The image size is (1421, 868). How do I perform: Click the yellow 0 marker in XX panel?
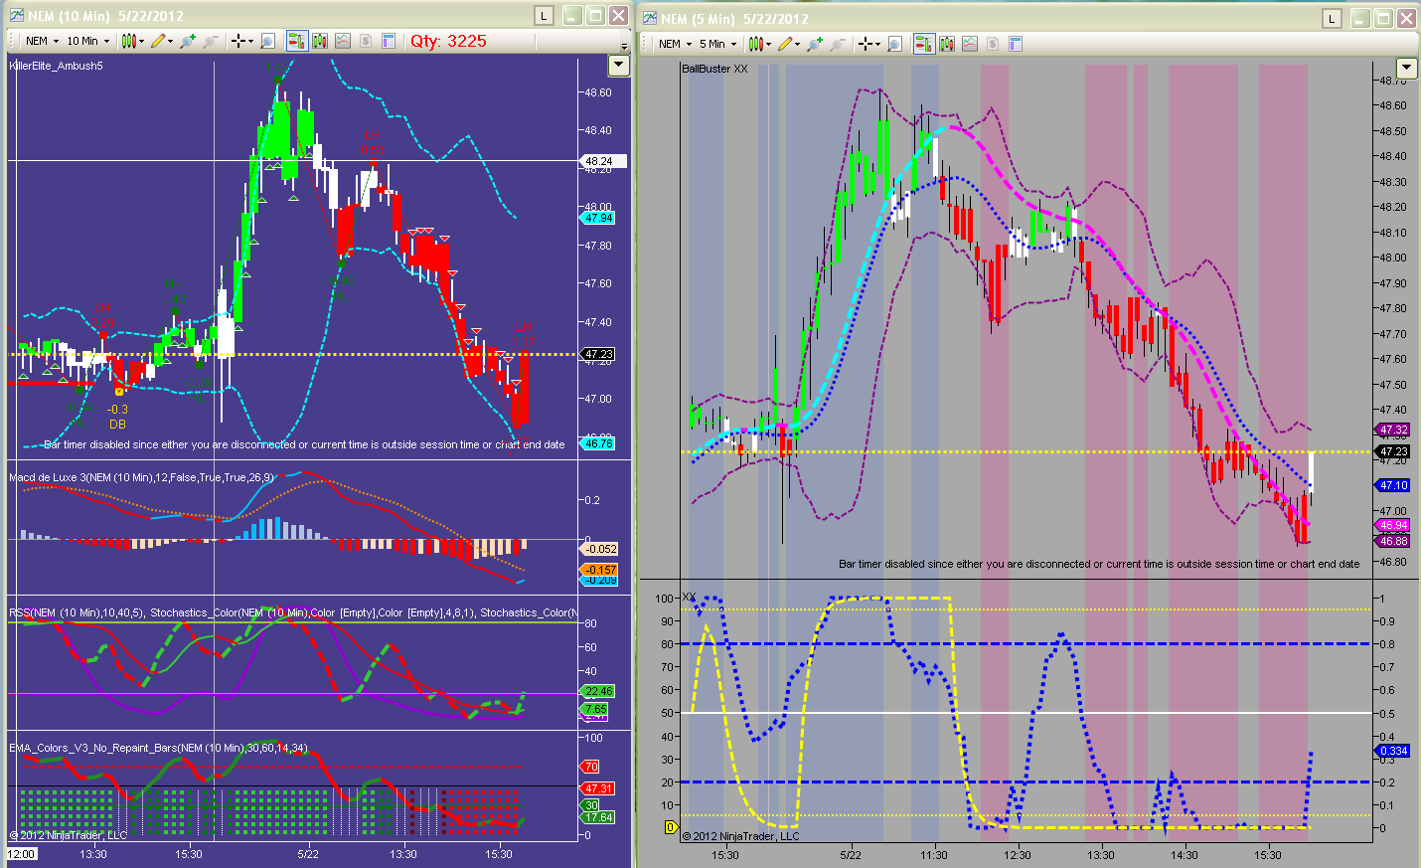[670, 827]
